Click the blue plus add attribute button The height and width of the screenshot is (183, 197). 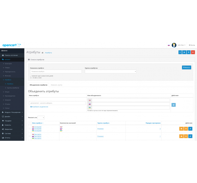189,52
